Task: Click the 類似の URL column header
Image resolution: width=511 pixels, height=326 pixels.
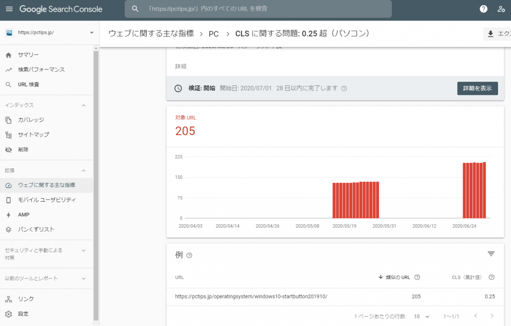Action: click(398, 278)
